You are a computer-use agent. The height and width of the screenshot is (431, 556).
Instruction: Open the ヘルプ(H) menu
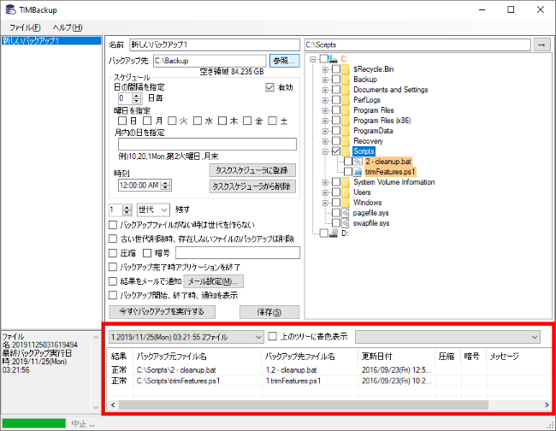point(68,27)
